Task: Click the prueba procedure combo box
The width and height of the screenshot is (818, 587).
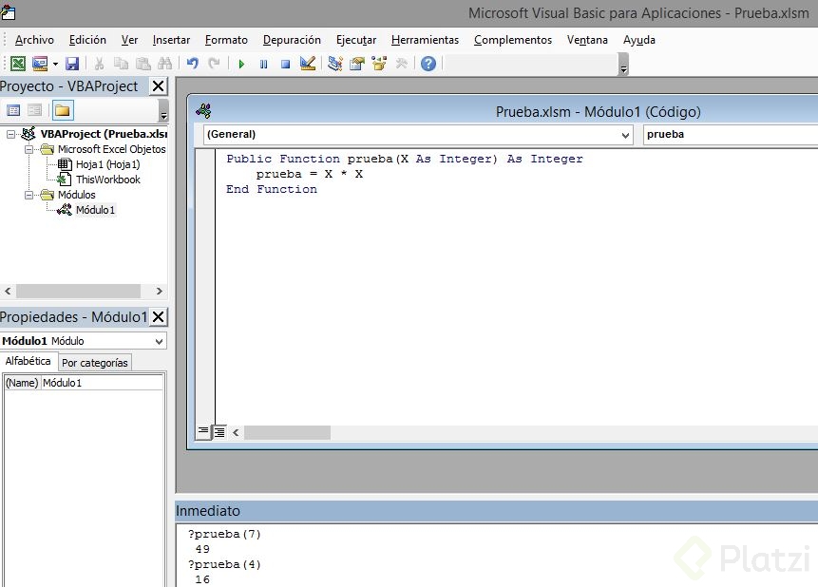Action: tap(731, 135)
